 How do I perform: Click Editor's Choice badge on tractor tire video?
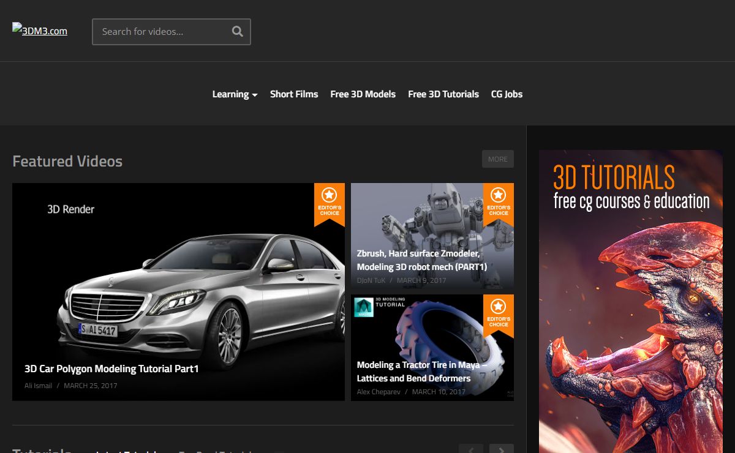[x=499, y=315]
